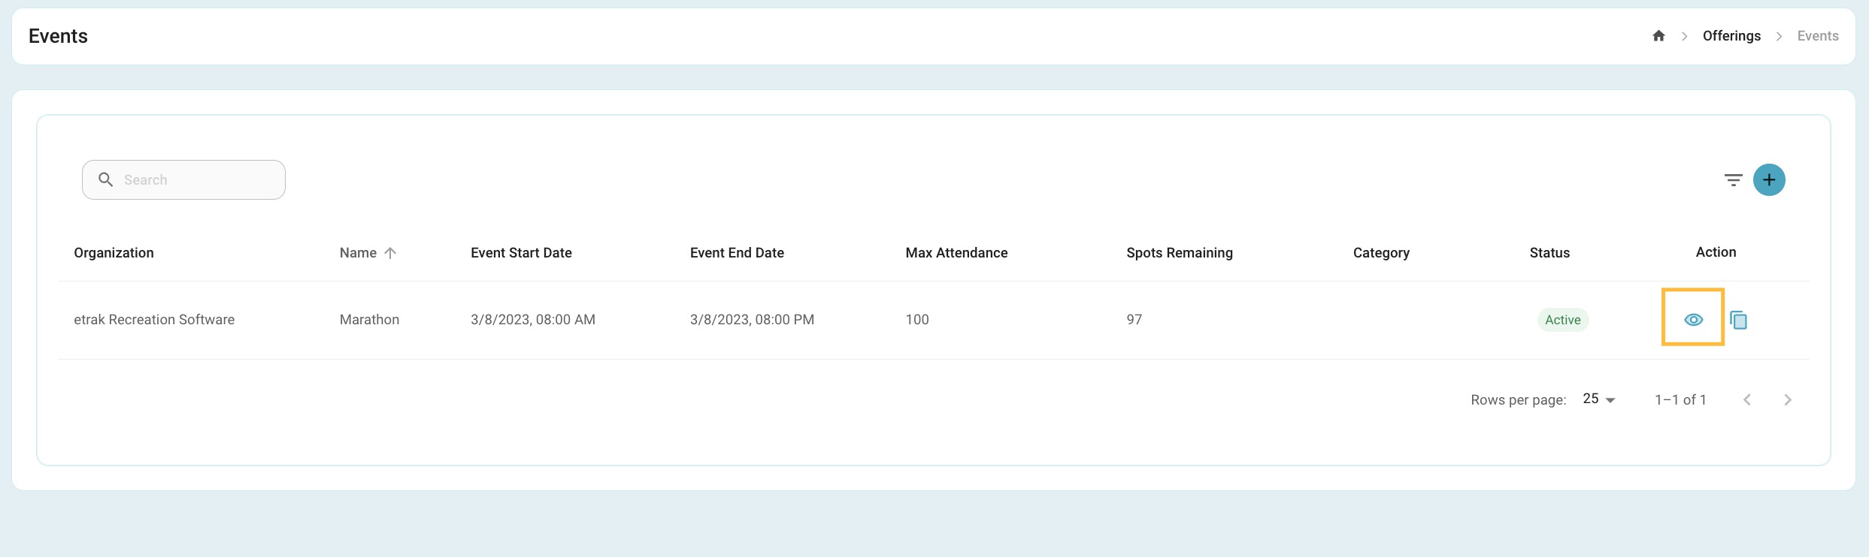This screenshot has height=557, width=1869.
Task: Click the spots remaining value 97
Action: pyautogui.click(x=1134, y=320)
